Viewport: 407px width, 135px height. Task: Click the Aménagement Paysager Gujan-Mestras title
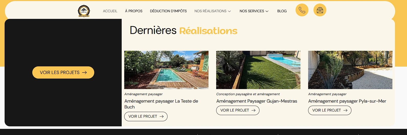coord(257,101)
